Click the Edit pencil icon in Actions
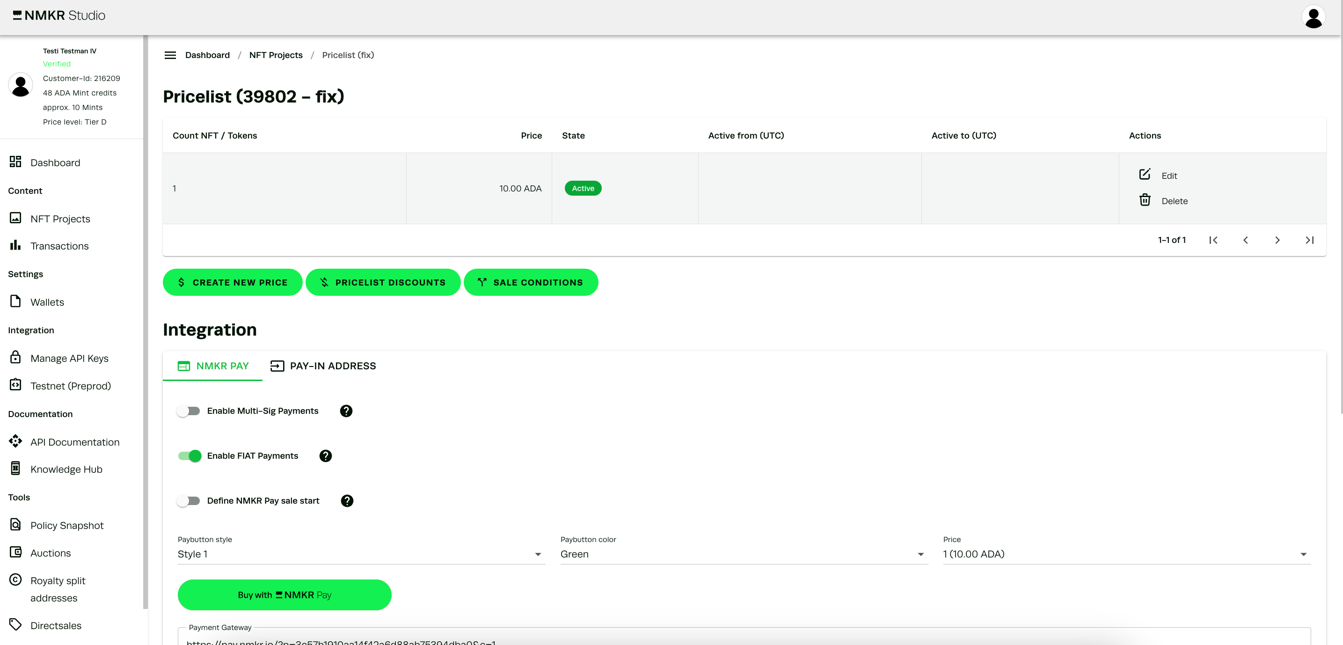1343x645 pixels. [x=1145, y=175]
